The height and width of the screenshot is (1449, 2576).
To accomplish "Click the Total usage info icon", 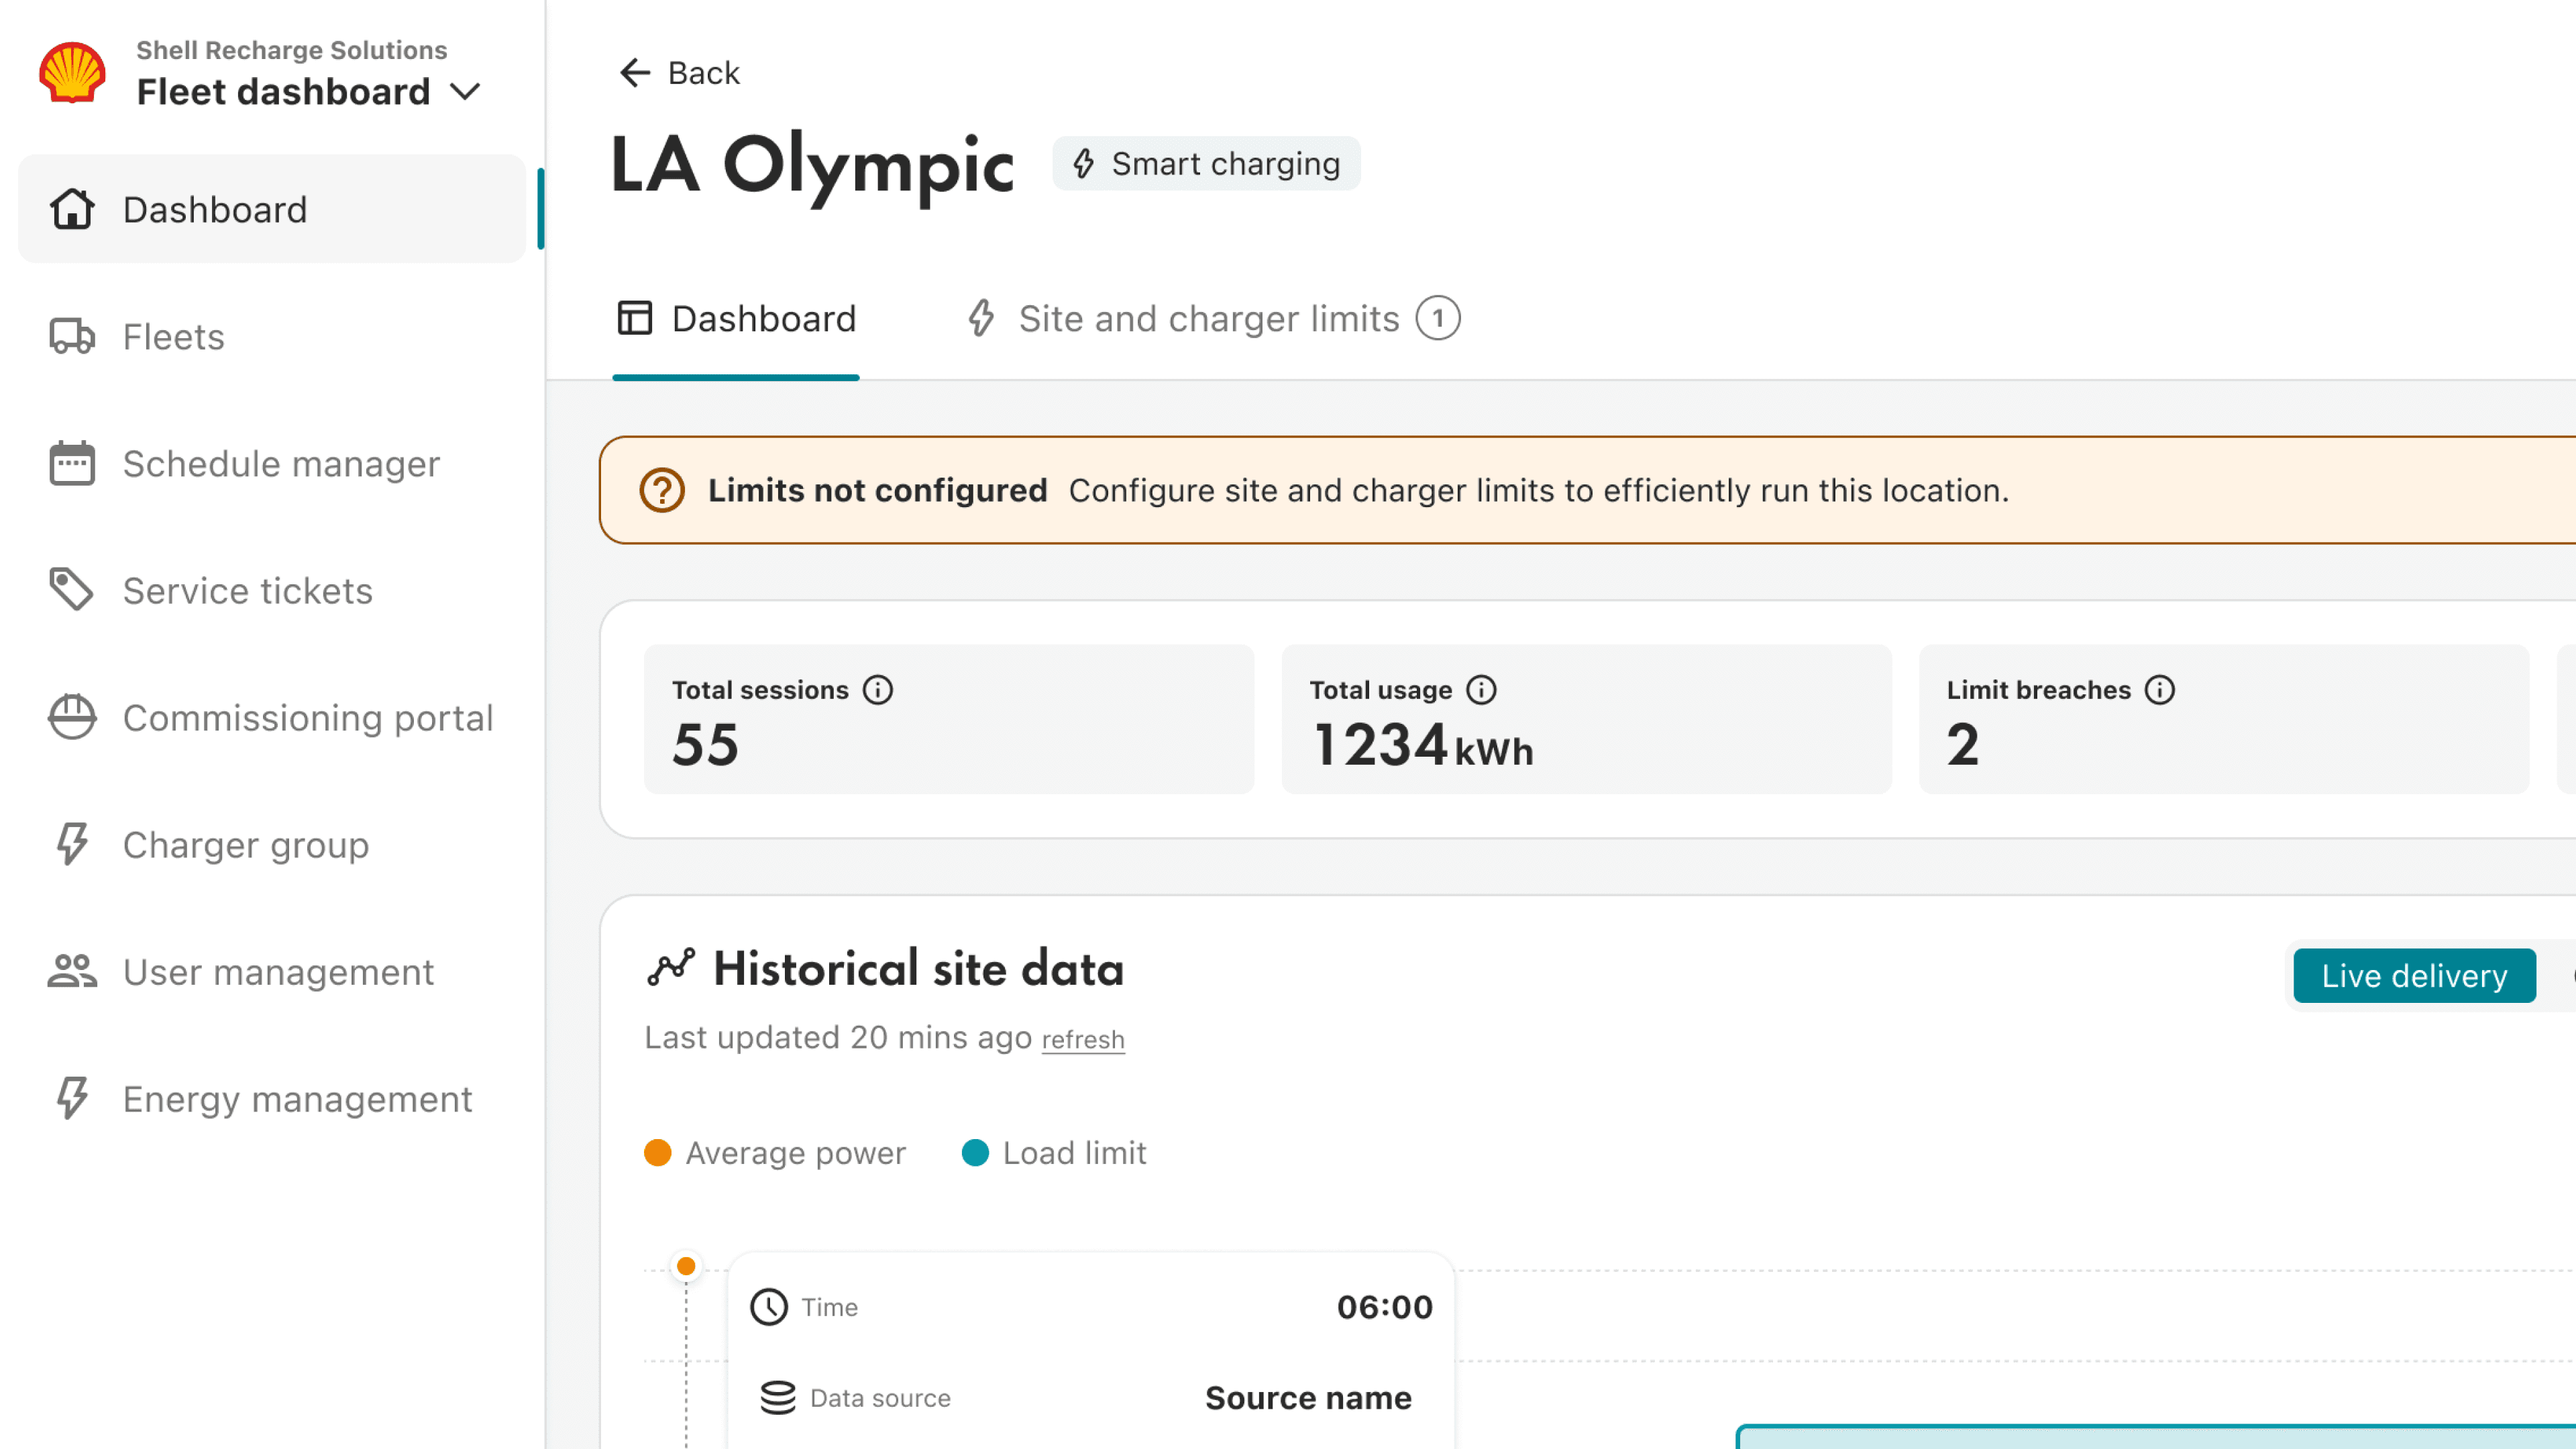I will pyautogui.click(x=1481, y=690).
